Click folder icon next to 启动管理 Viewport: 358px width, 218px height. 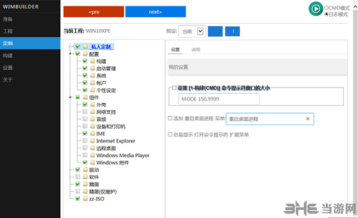92,68
